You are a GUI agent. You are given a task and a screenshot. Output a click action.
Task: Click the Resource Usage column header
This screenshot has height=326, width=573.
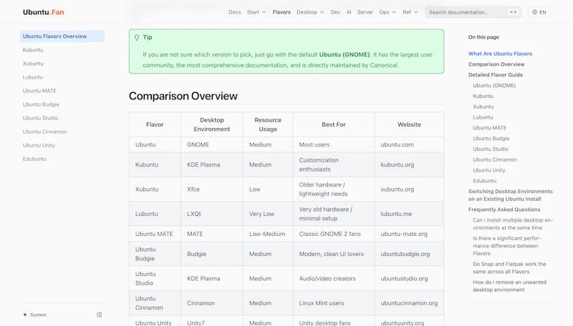(268, 124)
